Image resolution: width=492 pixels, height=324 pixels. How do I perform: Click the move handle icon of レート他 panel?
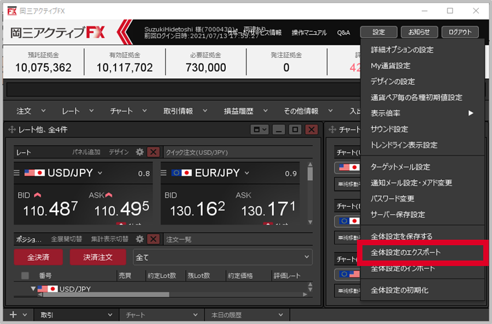point(12,130)
